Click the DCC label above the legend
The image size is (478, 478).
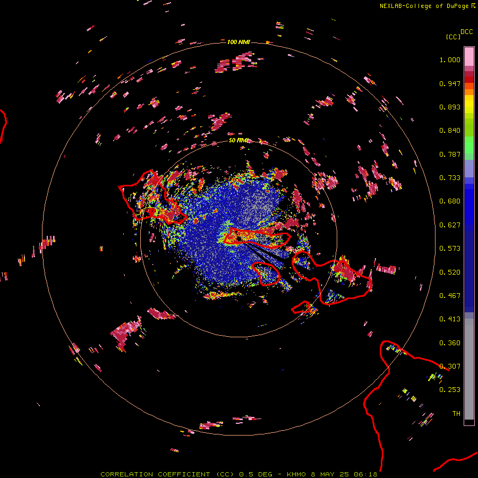pyautogui.click(x=466, y=32)
